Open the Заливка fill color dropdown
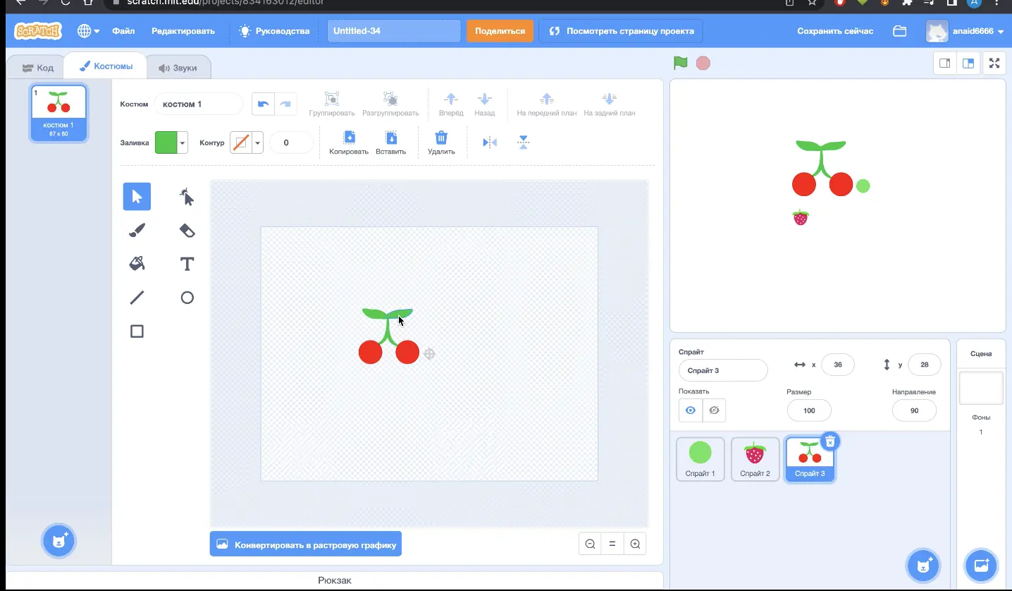Viewport: 1012px width, 591px height. pyautogui.click(x=171, y=142)
